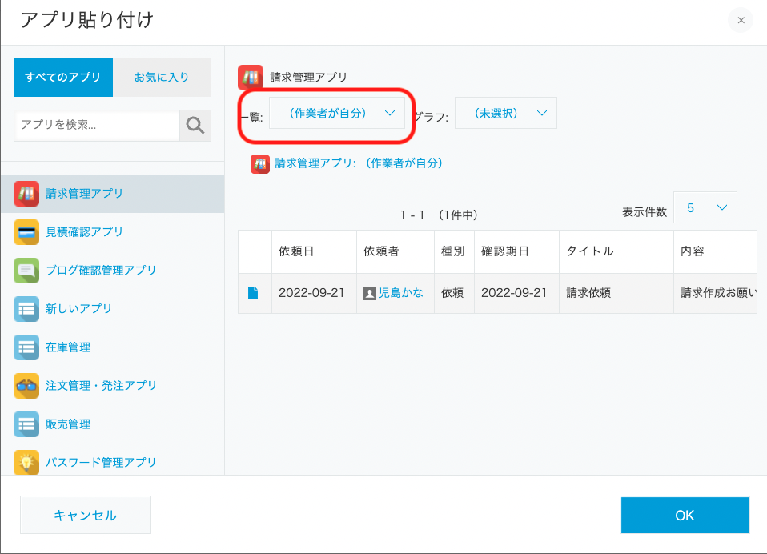Screen dimensions: 767x554
Task: Close the アプリ貼り付け dialog
Action: tap(741, 20)
